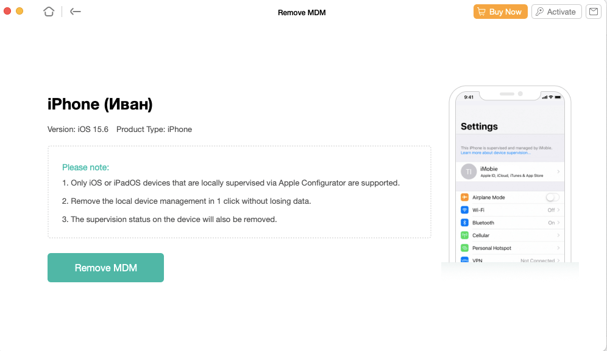This screenshot has height=351, width=607.
Task: Click the blue Wi-Fi icon
Action: 464,210
